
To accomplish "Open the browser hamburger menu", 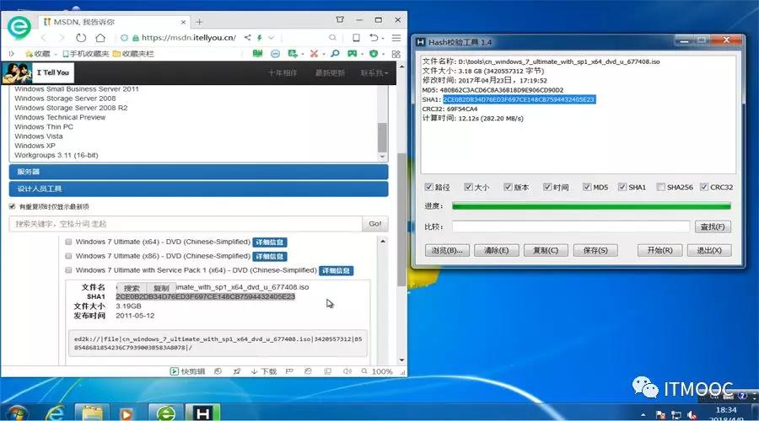I will pyautogui.click(x=396, y=38).
